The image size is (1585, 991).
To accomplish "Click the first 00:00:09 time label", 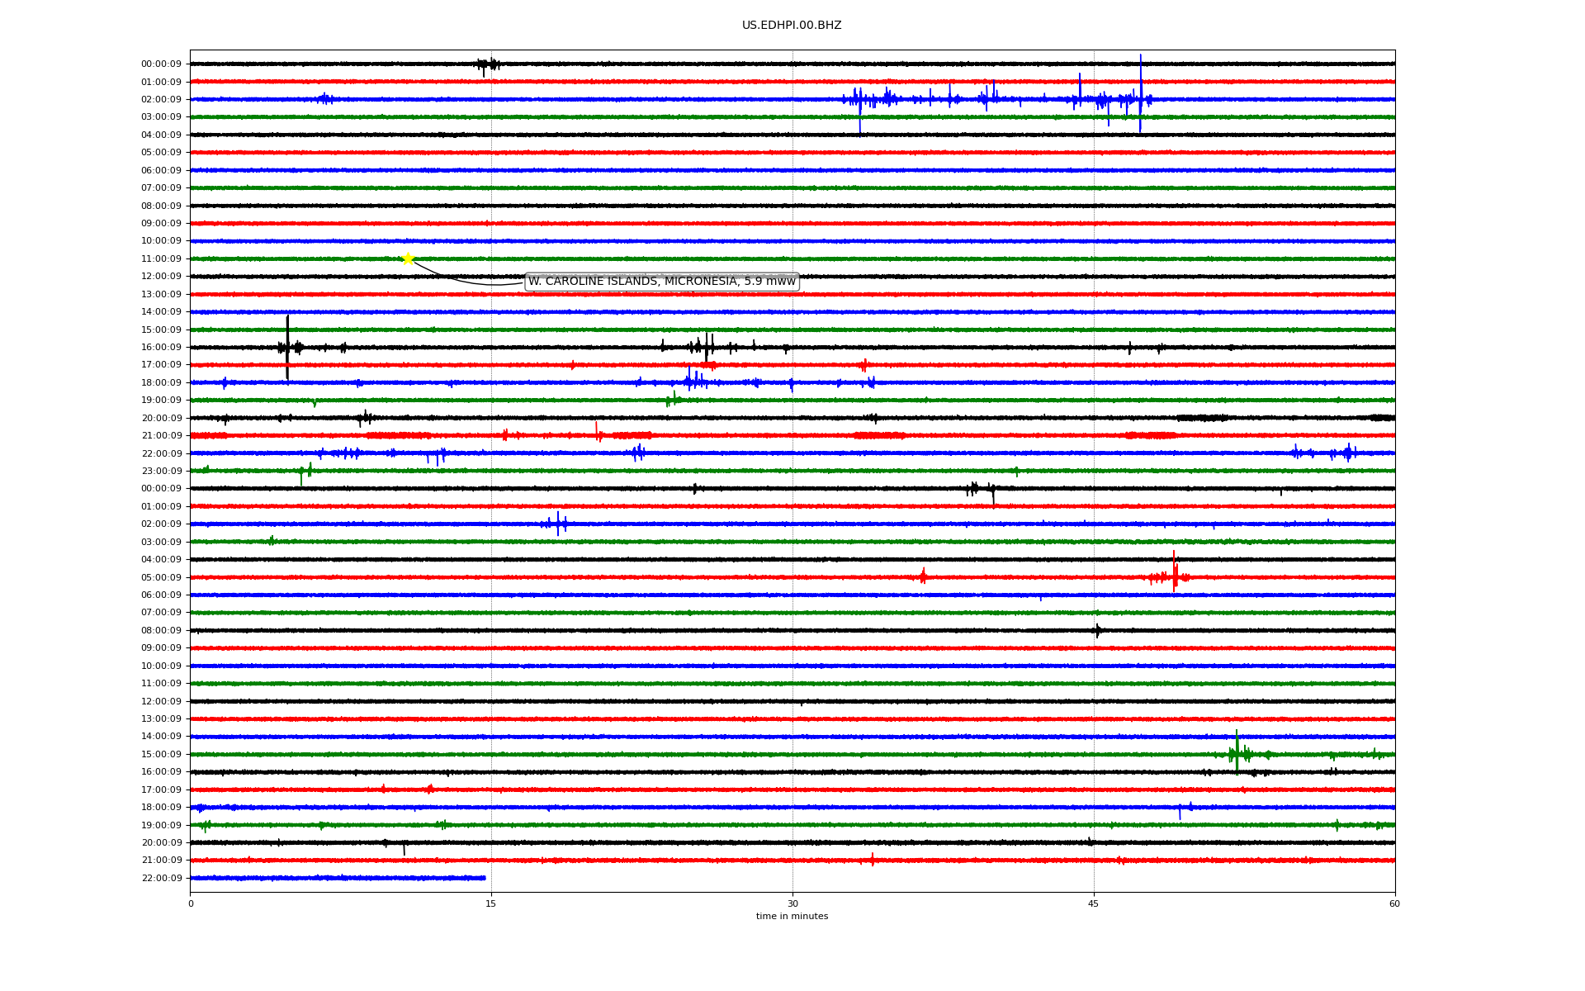I will [161, 64].
